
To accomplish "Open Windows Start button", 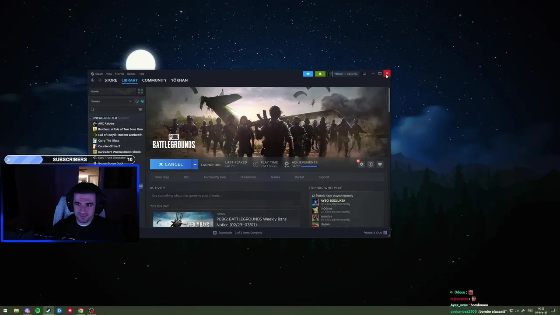I will pos(5,311).
